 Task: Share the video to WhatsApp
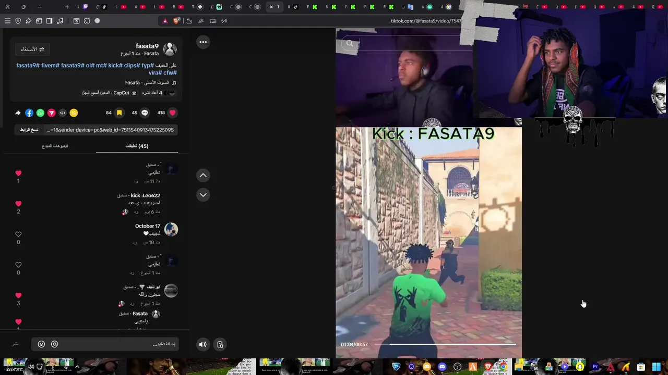click(x=40, y=113)
